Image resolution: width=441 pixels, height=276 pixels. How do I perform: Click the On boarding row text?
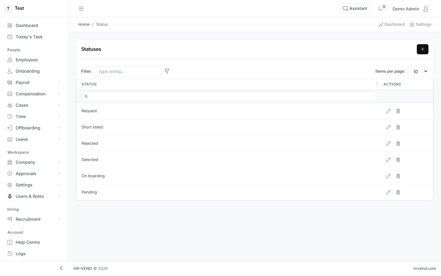pos(93,176)
